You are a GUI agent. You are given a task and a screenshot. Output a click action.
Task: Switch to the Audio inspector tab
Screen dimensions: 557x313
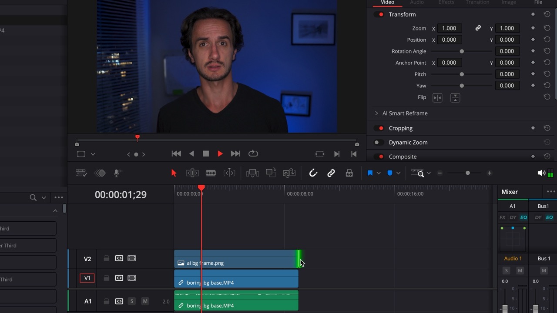pyautogui.click(x=416, y=3)
